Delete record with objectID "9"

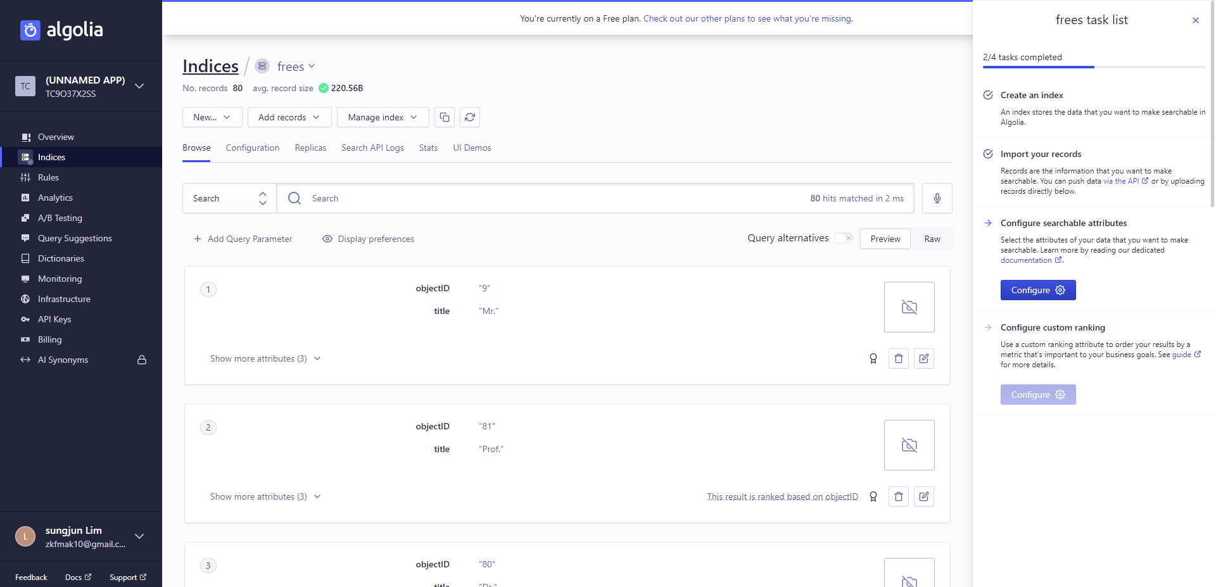coord(899,358)
